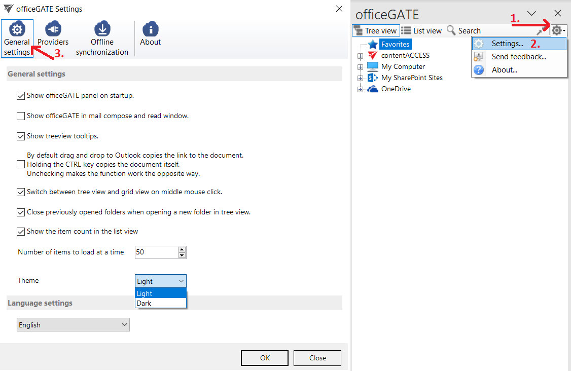
Task: Switch to List view
Action: [421, 31]
